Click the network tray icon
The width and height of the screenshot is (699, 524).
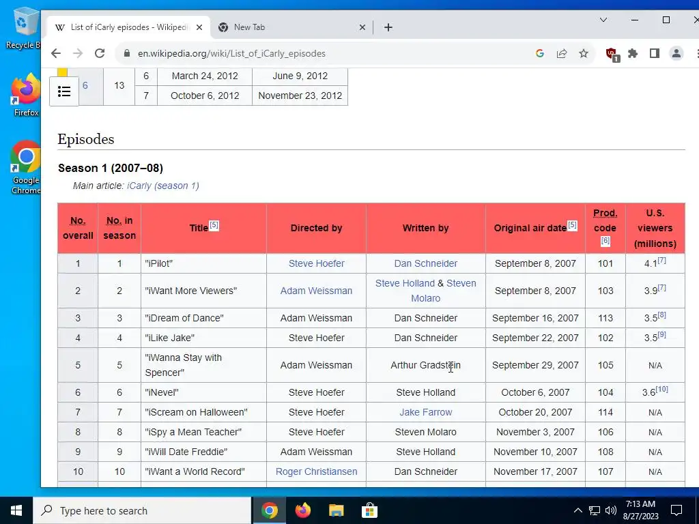point(595,510)
